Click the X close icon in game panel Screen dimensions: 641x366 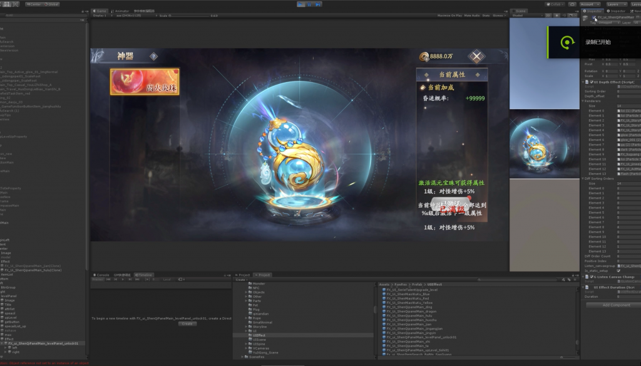pos(476,56)
